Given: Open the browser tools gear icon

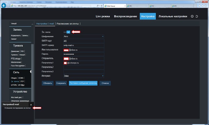Looking at the screenshot, I should [x=206, y=6].
